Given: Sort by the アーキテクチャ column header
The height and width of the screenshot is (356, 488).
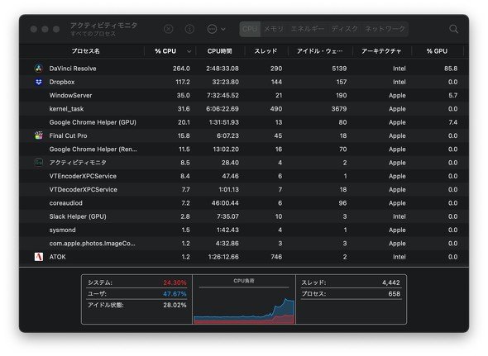Looking at the screenshot, I should click(x=381, y=51).
